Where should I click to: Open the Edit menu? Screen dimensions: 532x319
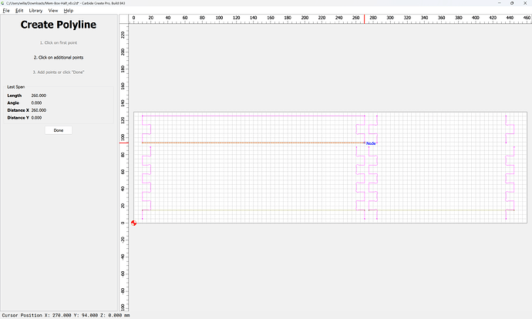(x=19, y=11)
